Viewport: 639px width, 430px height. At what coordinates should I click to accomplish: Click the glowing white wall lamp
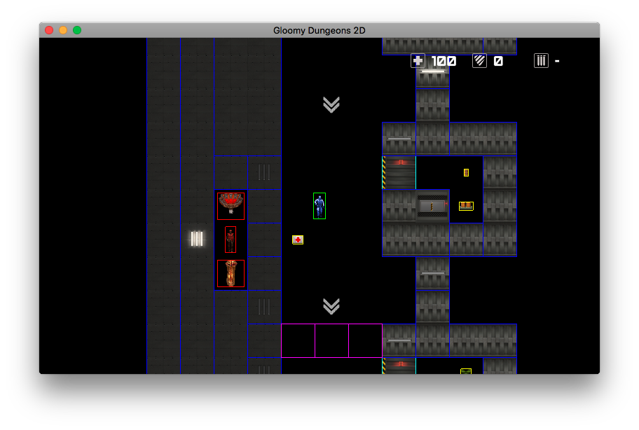click(198, 239)
